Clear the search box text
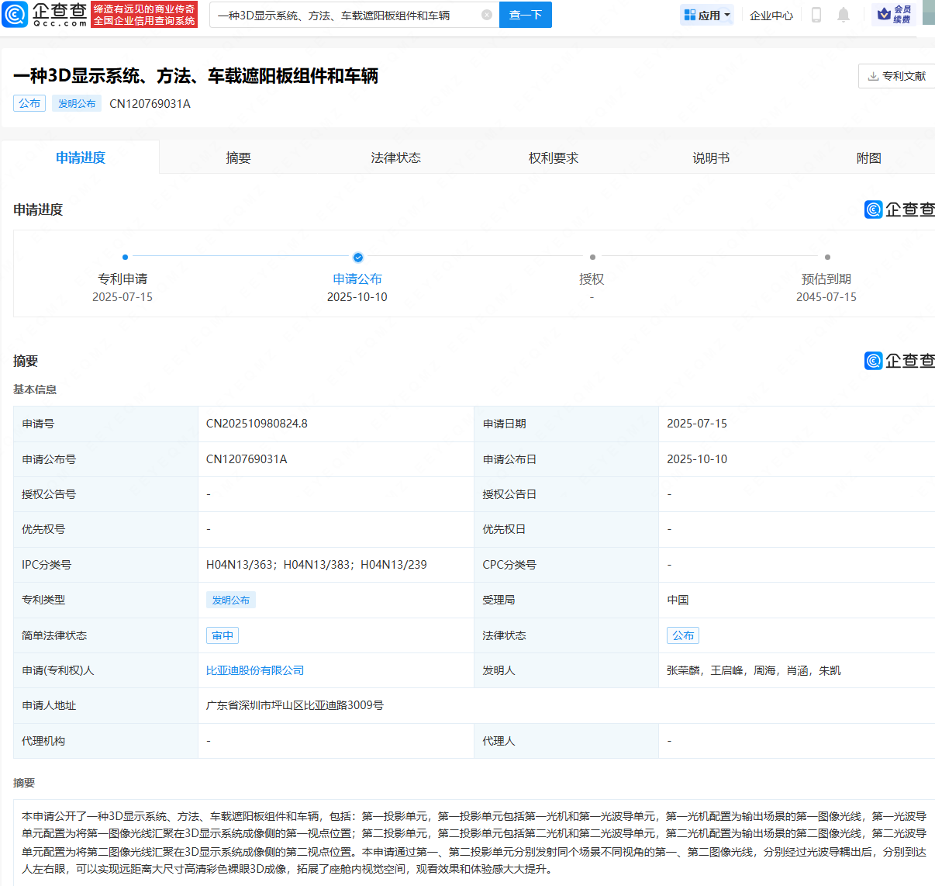The width and height of the screenshot is (935, 886). (487, 15)
